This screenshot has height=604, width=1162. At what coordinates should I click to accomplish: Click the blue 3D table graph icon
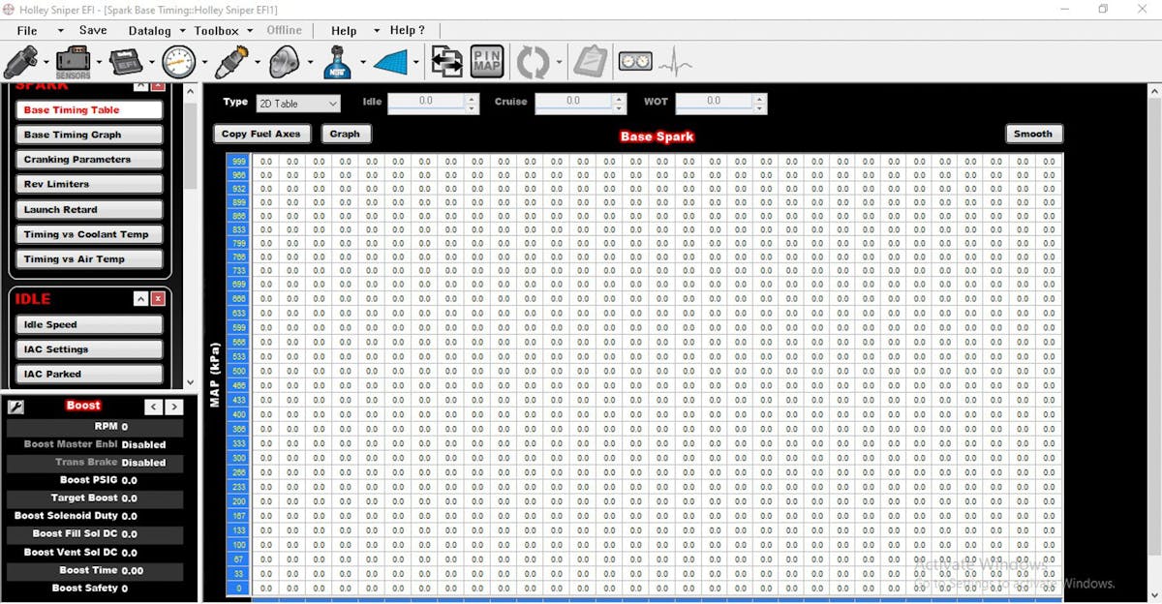coord(391,63)
